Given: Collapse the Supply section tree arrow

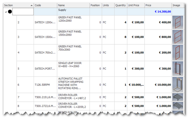Looking at the screenshot, I should pos(6,12).
